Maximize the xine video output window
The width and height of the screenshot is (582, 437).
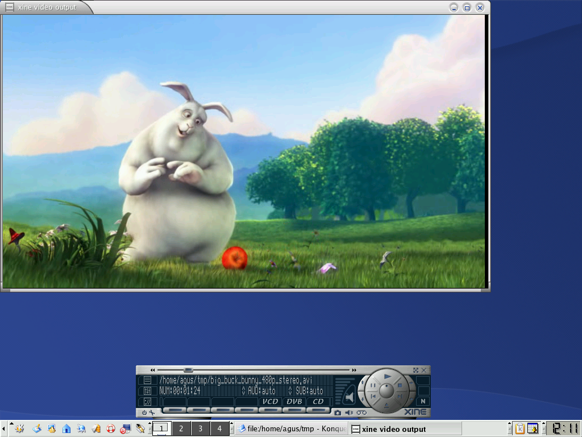pos(467,7)
